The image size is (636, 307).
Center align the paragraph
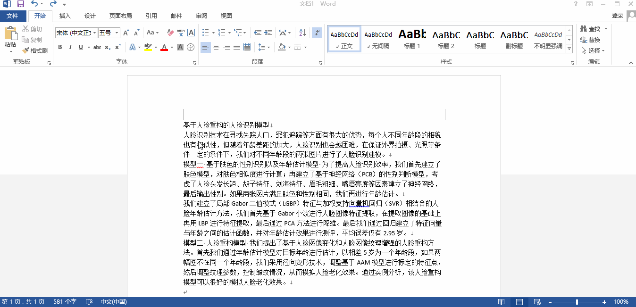pos(216,47)
